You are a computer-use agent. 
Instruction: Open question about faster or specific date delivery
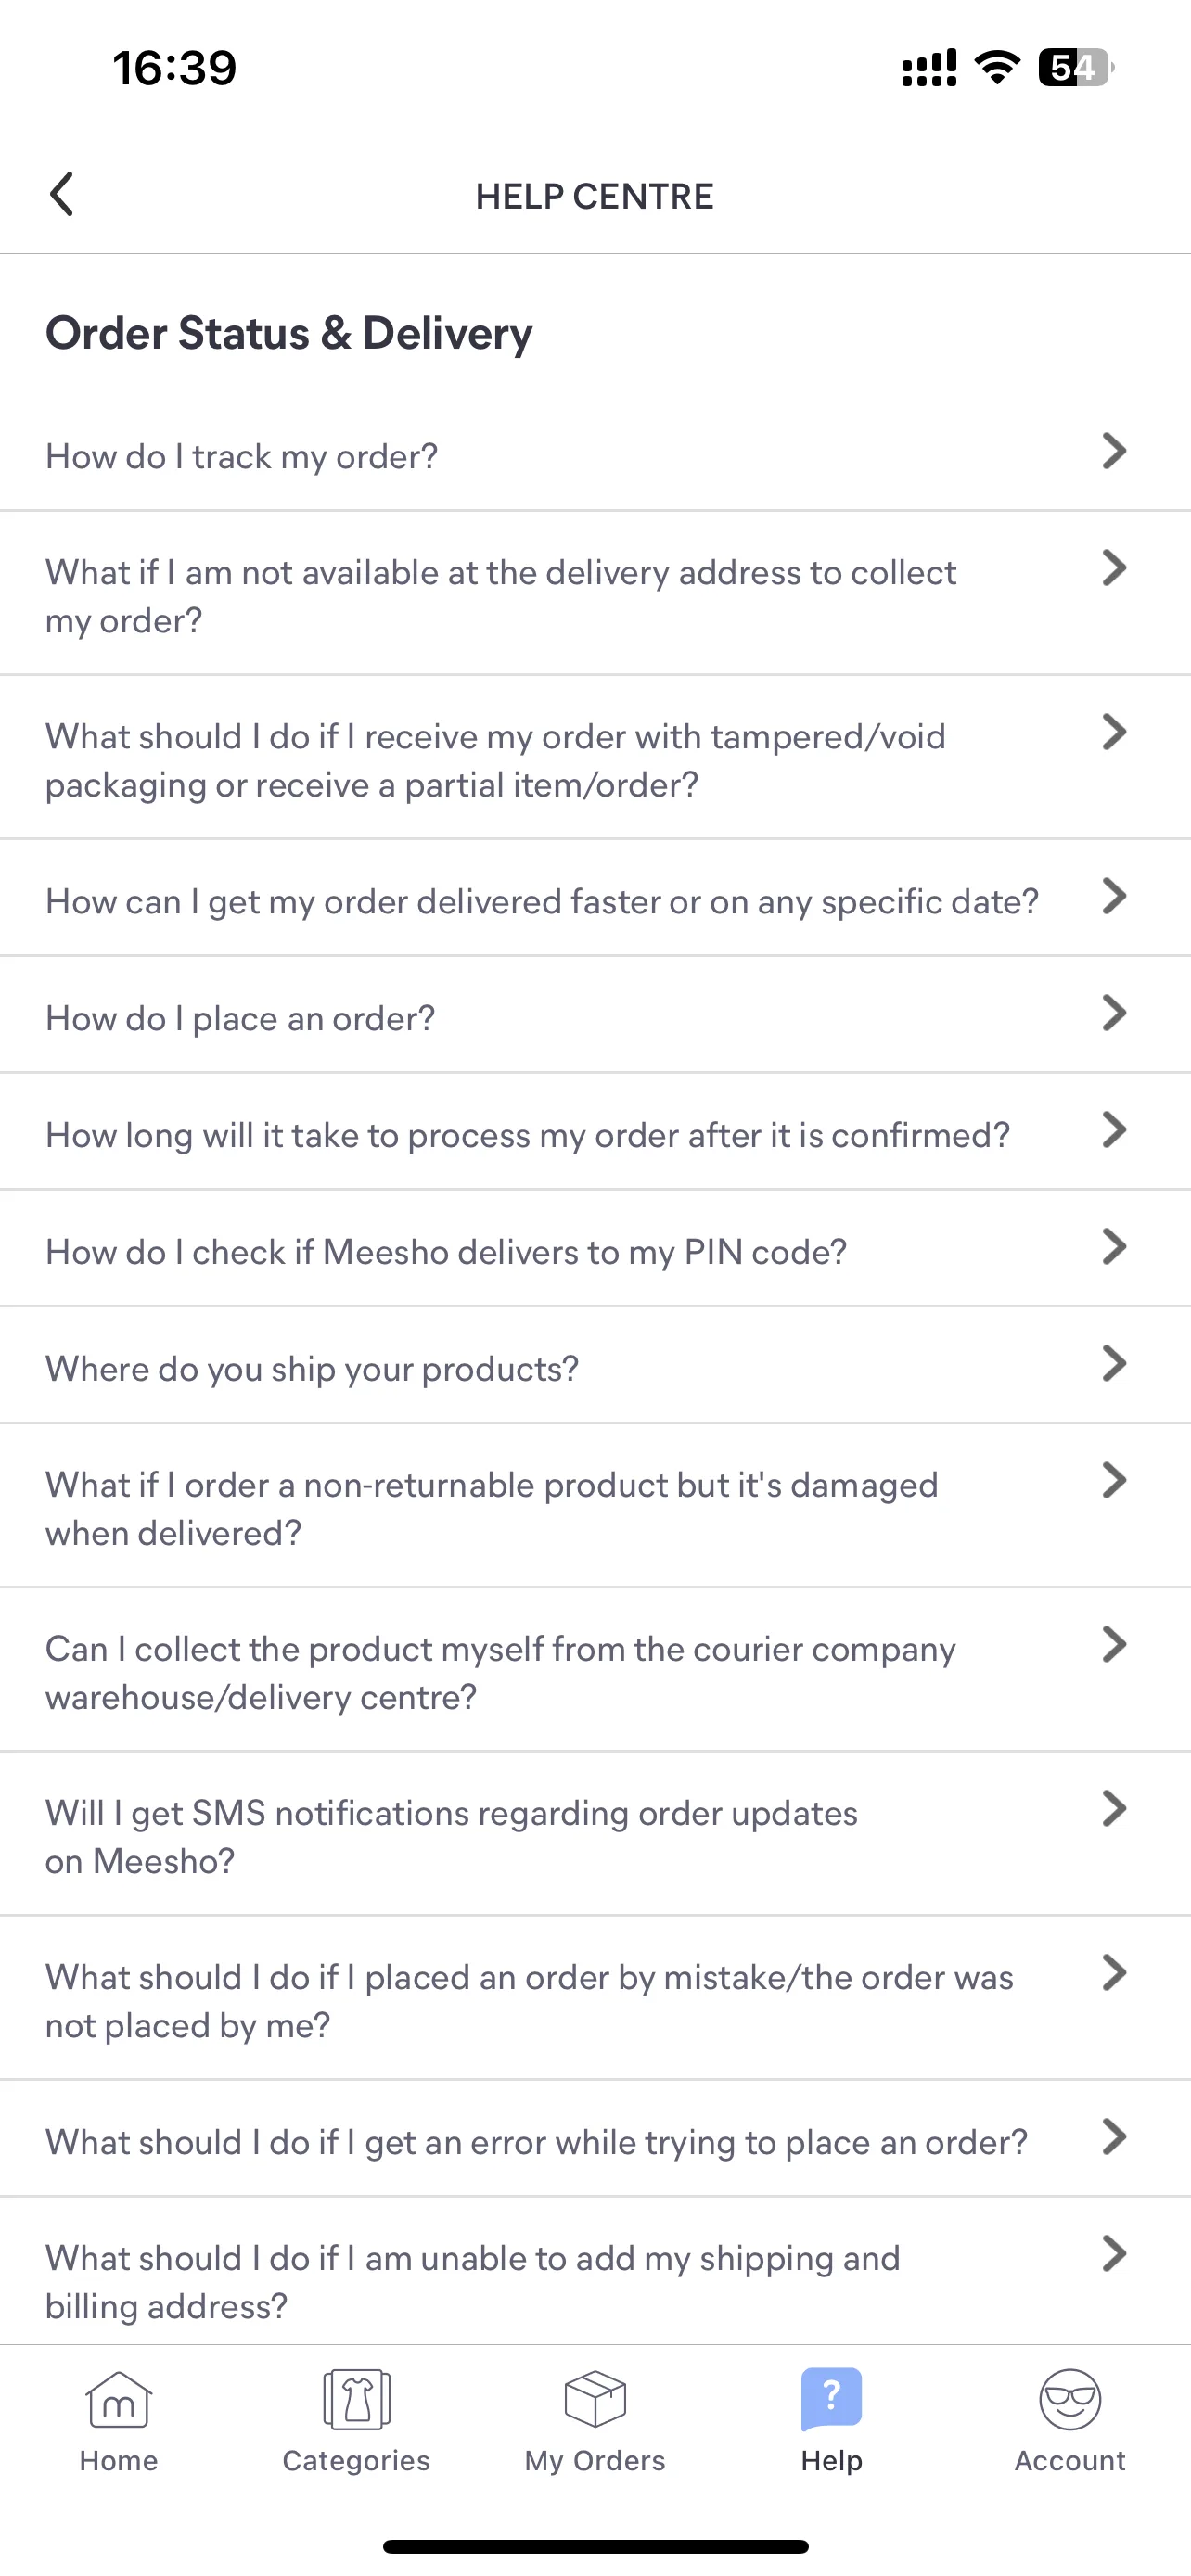tap(595, 898)
